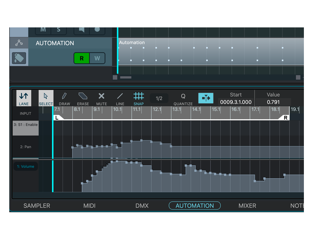
Task: Select the Draw tool
Action: coord(64,98)
